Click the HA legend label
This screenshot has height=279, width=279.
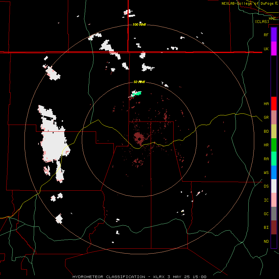266,104
